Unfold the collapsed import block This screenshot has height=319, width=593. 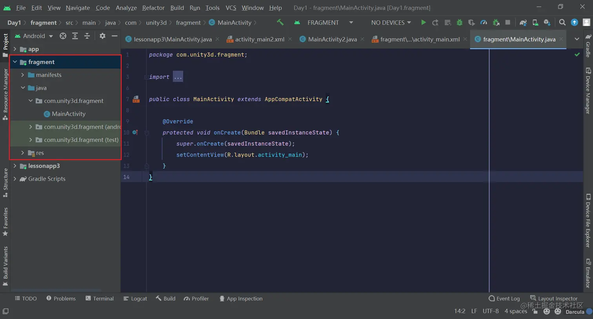(178, 77)
